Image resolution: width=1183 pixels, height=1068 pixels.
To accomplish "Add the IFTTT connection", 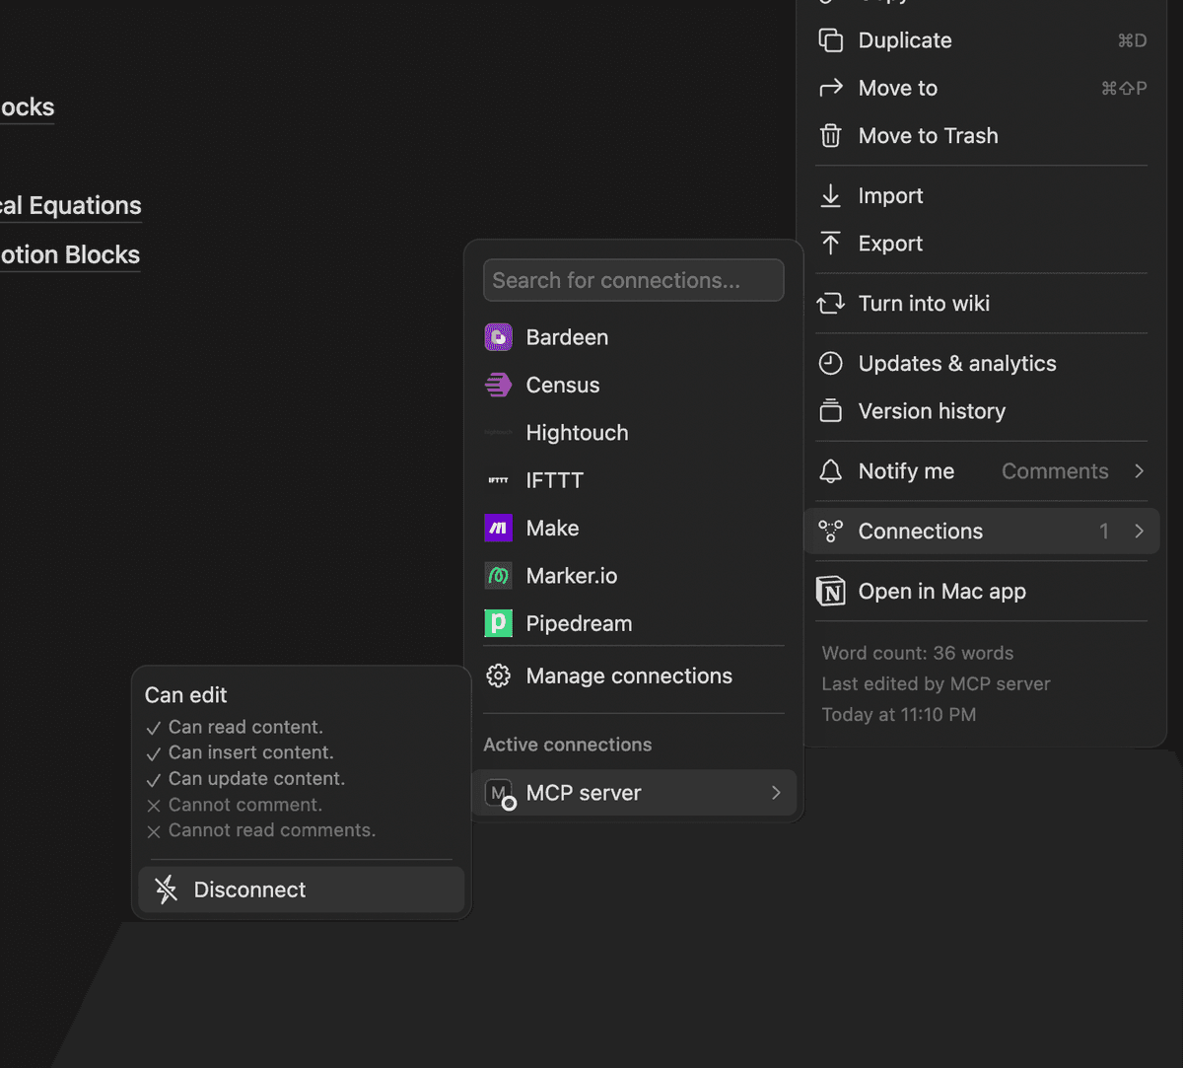I will 634,480.
